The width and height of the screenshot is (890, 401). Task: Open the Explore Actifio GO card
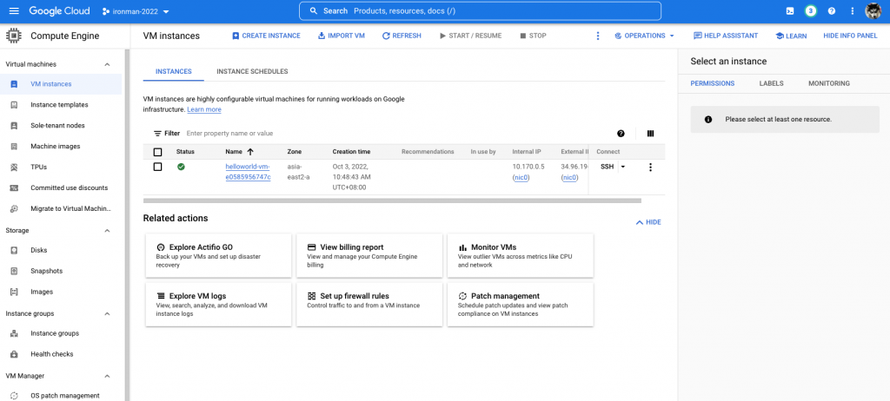(x=218, y=256)
